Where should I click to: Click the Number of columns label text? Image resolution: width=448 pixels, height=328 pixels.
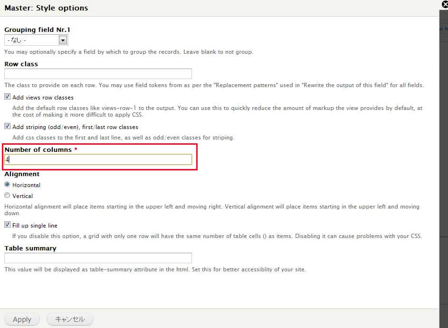tap(38, 149)
